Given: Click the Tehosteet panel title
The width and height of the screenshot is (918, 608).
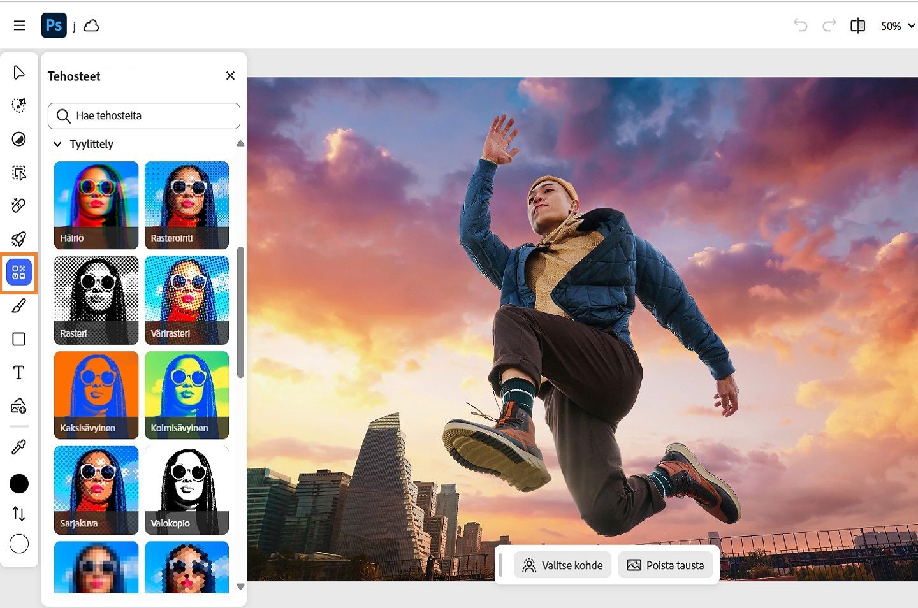Looking at the screenshot, I should pos(74,76).
